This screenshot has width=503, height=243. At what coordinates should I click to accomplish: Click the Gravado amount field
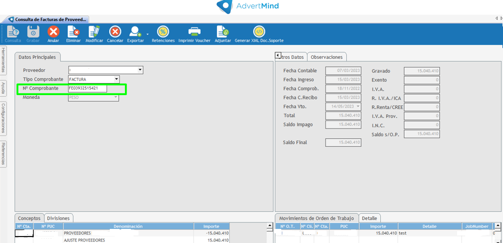422,71
